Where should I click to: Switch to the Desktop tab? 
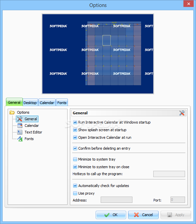pos(30,102)
